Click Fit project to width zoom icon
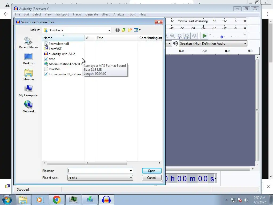Image resolution: width=273 pixels, height=205 pixels. click(187, 36)
